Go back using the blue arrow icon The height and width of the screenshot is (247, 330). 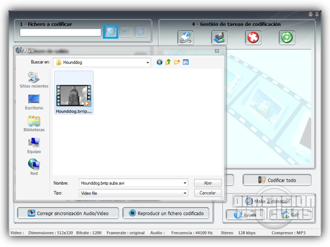[x=159, y=62]
